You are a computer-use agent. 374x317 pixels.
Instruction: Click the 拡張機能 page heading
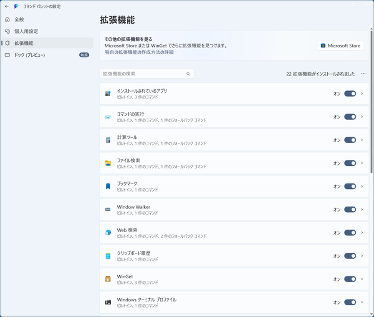point(117,20)
